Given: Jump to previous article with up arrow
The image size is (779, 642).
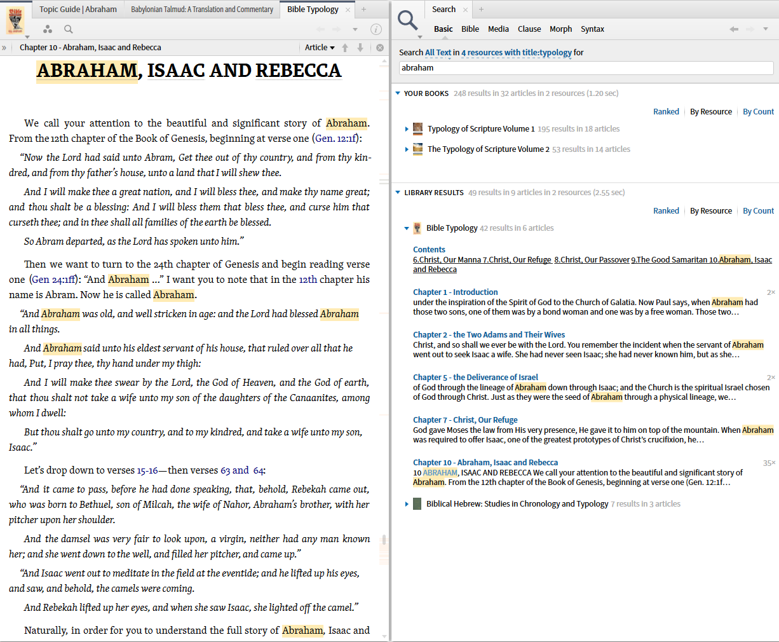Looking at the screenshot, I should [x=345, y=48].
